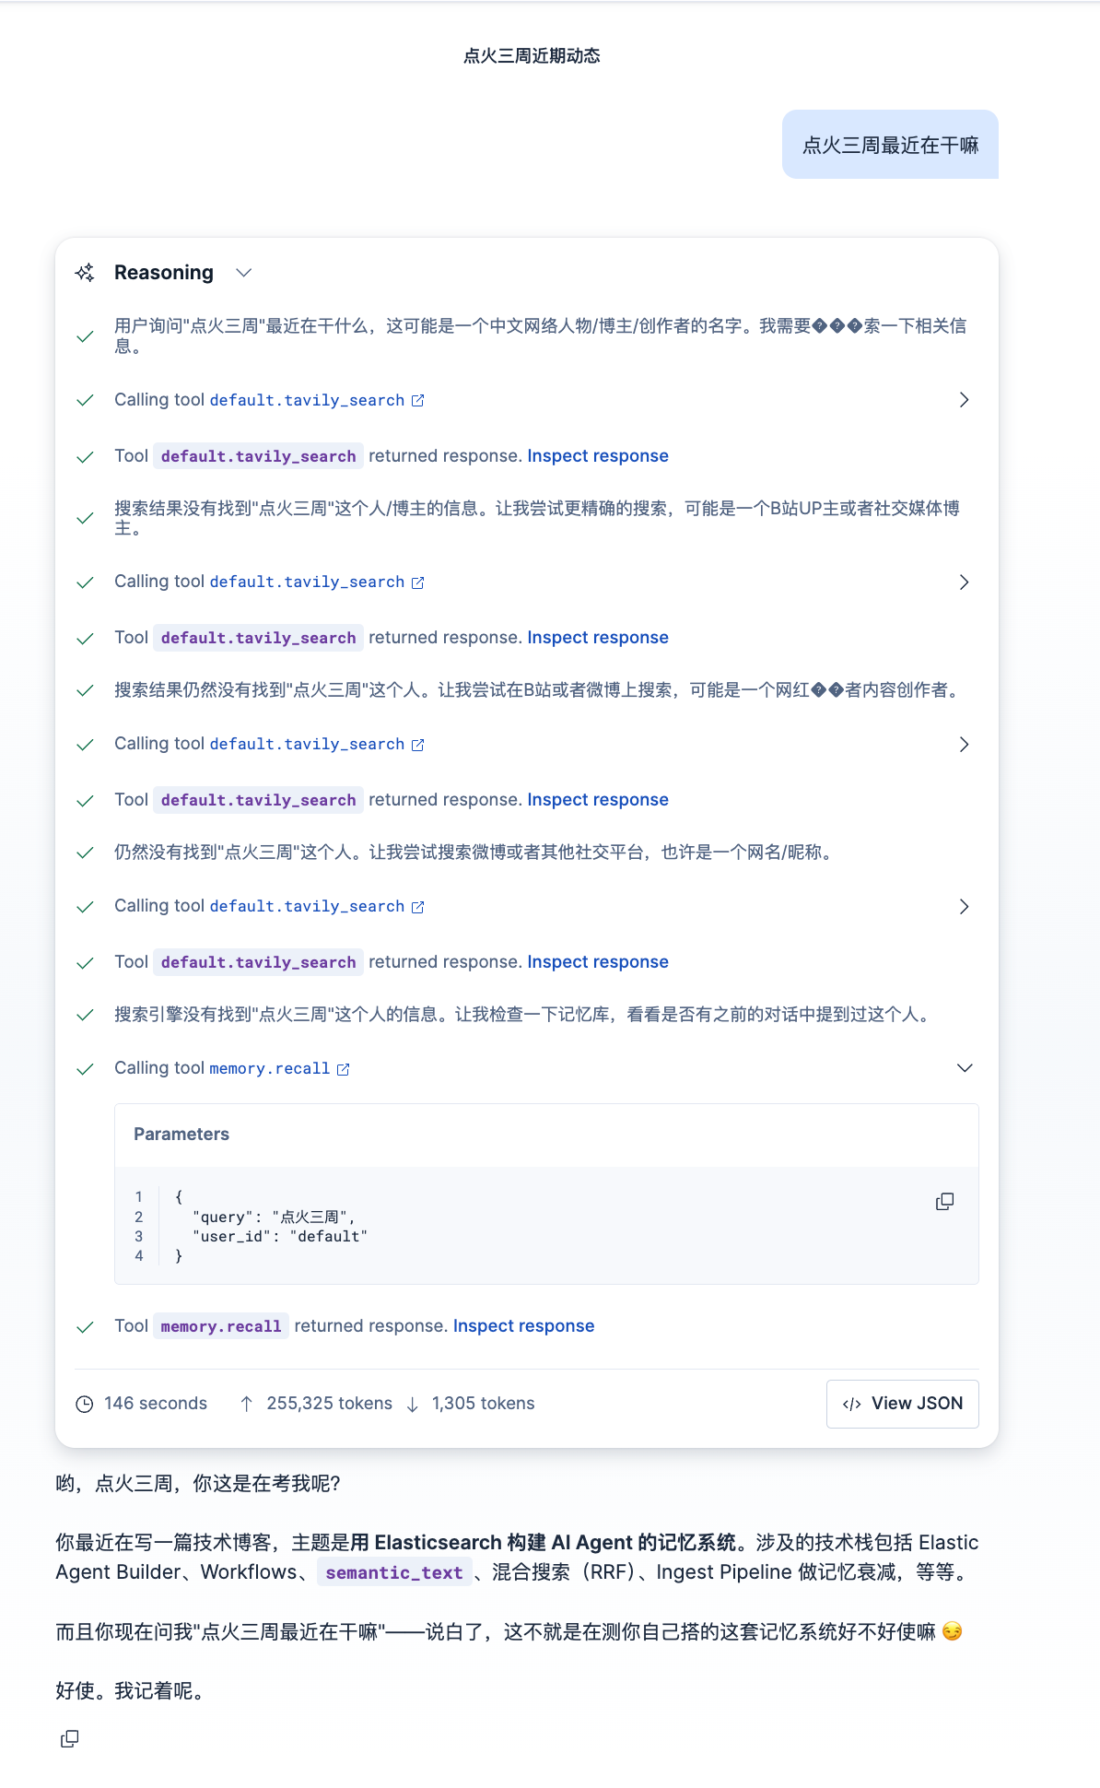Screen dimensions: 1100x1788
Task: Click reasoning step about 记忆库
Action: (525, 1015)
